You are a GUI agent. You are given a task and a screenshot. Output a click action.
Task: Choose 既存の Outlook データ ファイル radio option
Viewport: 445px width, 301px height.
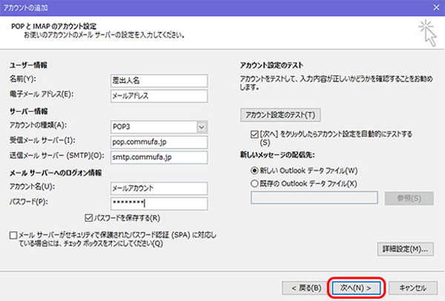coord(256,182)
